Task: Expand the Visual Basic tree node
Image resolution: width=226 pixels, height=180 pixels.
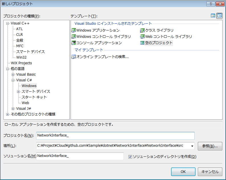Action: (13, 75)
